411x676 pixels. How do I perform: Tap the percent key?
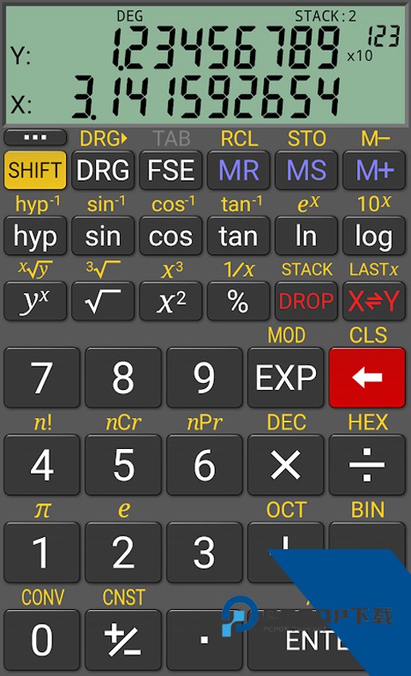[x=238, y=301]
